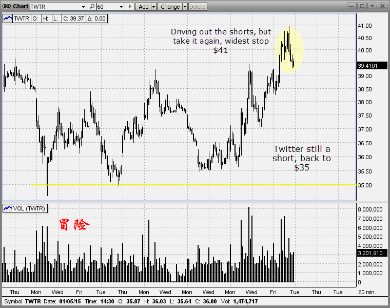
Task: Click the VOL (TWTR) label
Action: pyautogui.click(x=29, y=208)
